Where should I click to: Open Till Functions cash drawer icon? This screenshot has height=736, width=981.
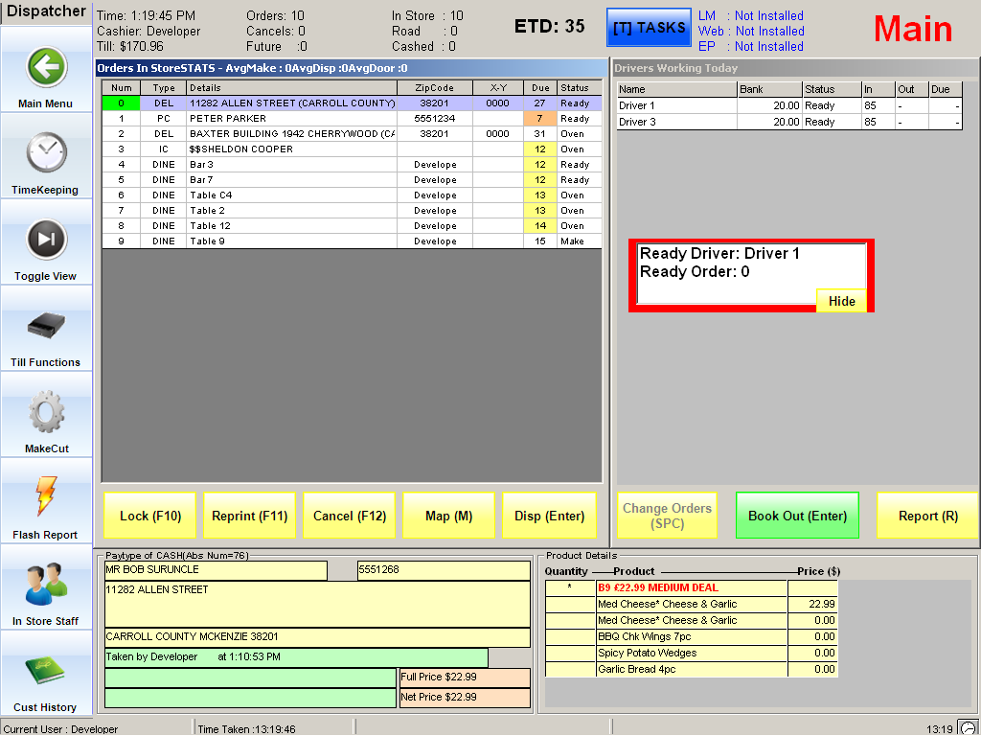click(46, 326)
